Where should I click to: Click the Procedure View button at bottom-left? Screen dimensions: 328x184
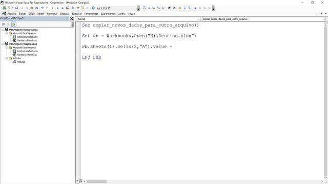click(x=77, y=181)
